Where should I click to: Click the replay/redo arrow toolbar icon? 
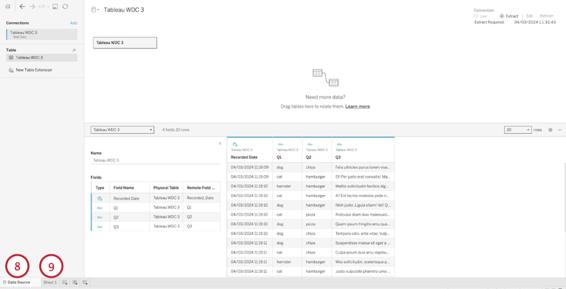pyautogui.click(x=42, y=7)
